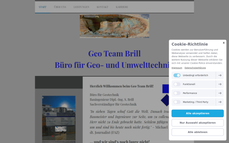Toggle the Unbedingt erforderlich switch
The height and width of the screenshot is (143, 229).
(177, 75)
